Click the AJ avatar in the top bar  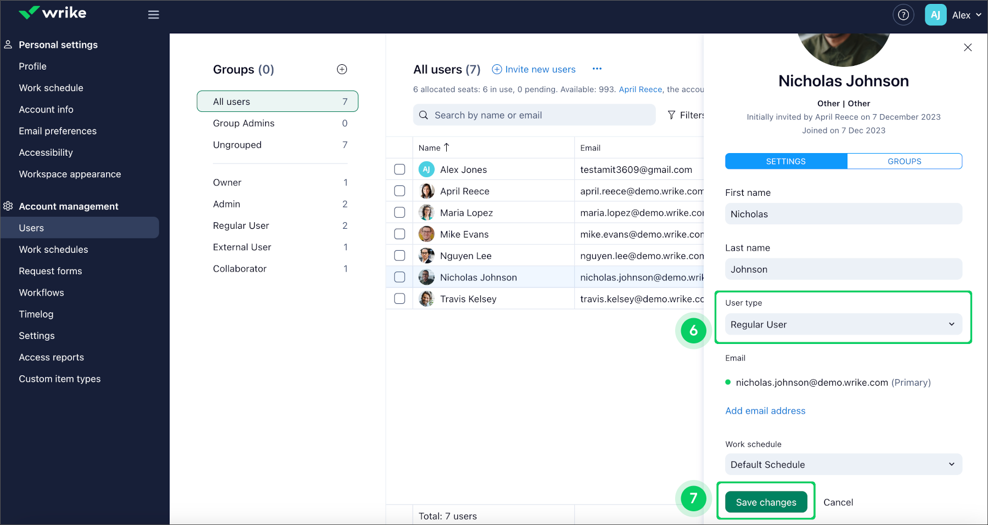(x=935, y=15)
